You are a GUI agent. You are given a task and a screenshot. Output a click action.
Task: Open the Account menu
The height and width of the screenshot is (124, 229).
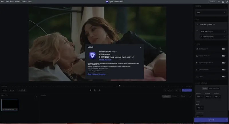tap(24, 2)
